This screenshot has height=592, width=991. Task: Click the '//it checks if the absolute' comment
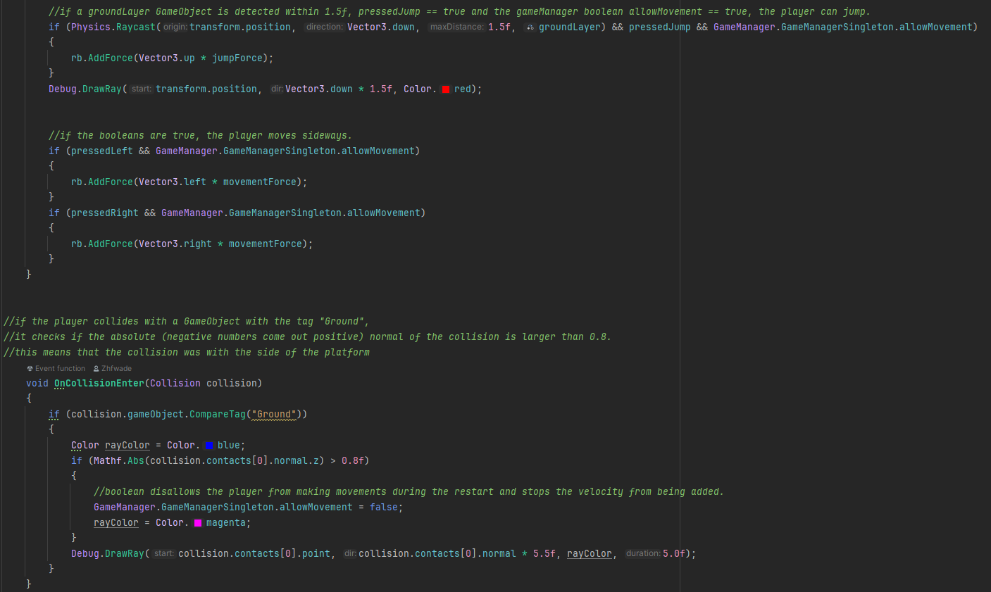point(308,336)
